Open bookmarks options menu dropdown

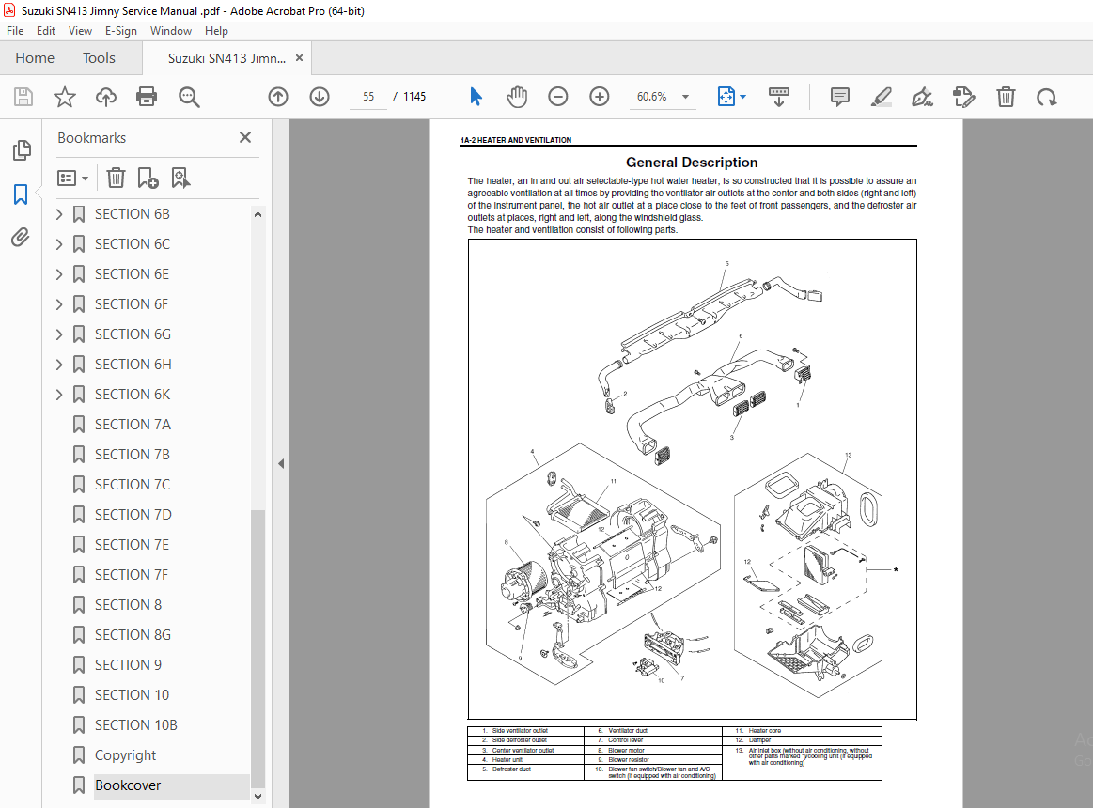click(x=73, y=179)
